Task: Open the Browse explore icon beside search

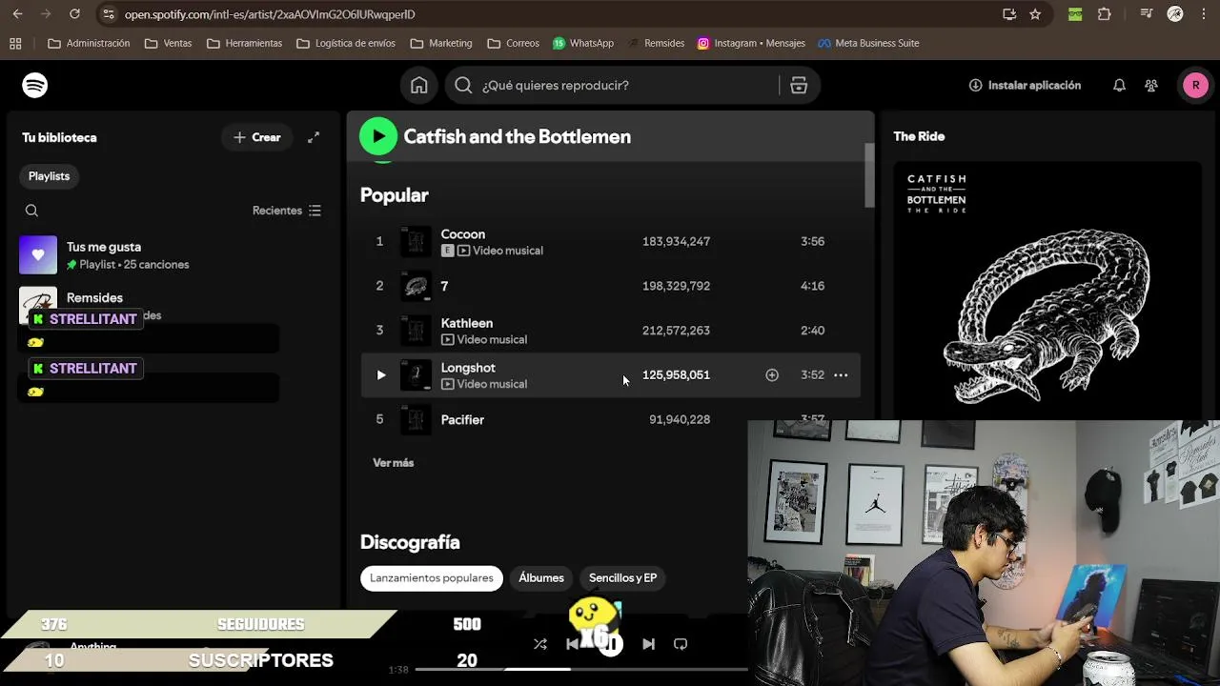Action: (799, 85)
